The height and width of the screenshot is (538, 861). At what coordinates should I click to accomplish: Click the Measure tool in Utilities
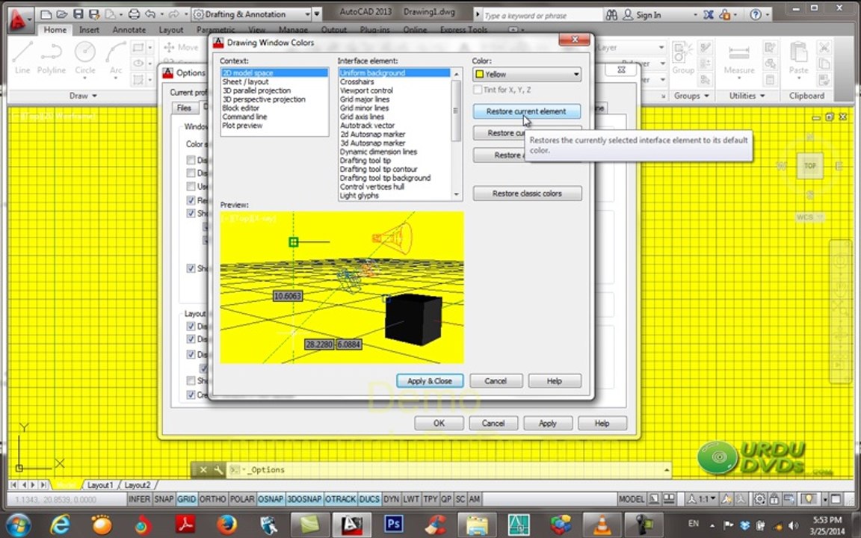click(739, 59)
